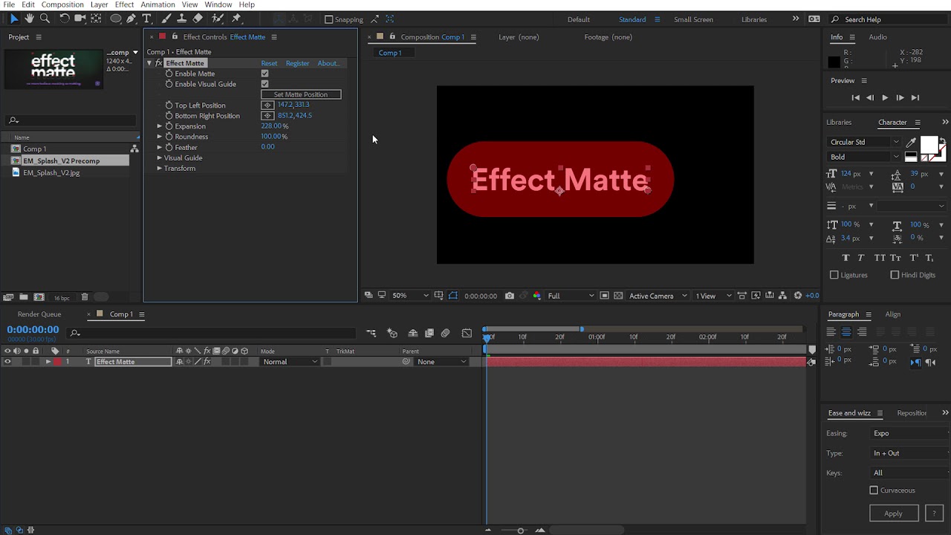Screen dimensions: 951x535
Task: Click the Set Matte Position button
Action: coord(301,94)
